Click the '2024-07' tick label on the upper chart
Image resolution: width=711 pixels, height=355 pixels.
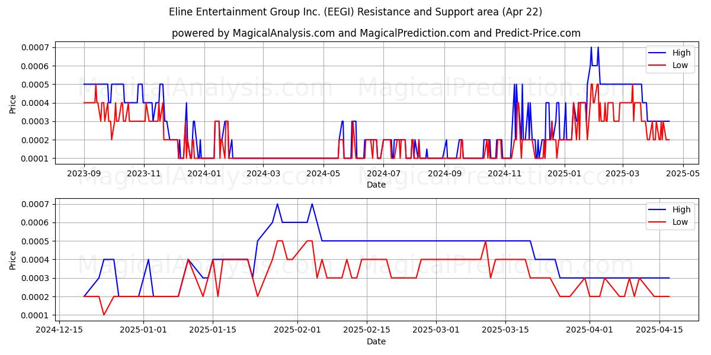click(x=383, y=174)
